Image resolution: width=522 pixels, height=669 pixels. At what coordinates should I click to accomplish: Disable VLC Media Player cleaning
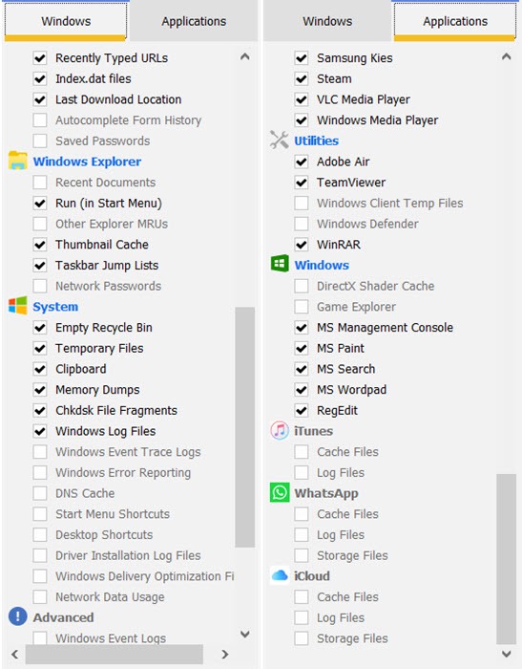coord(302,99)
